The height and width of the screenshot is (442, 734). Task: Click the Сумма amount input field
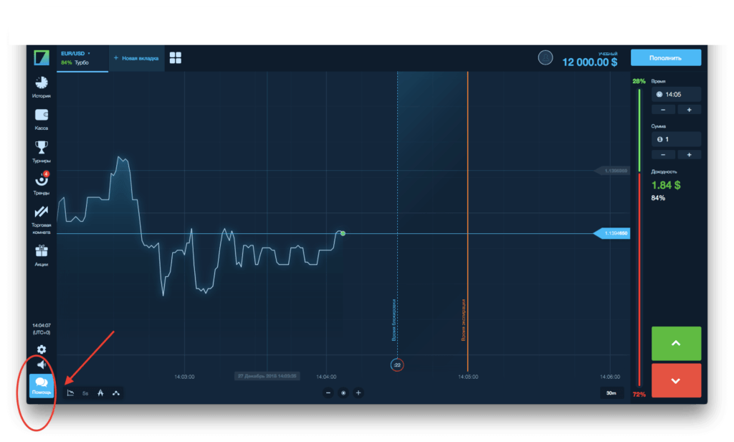tap(675, 139)
